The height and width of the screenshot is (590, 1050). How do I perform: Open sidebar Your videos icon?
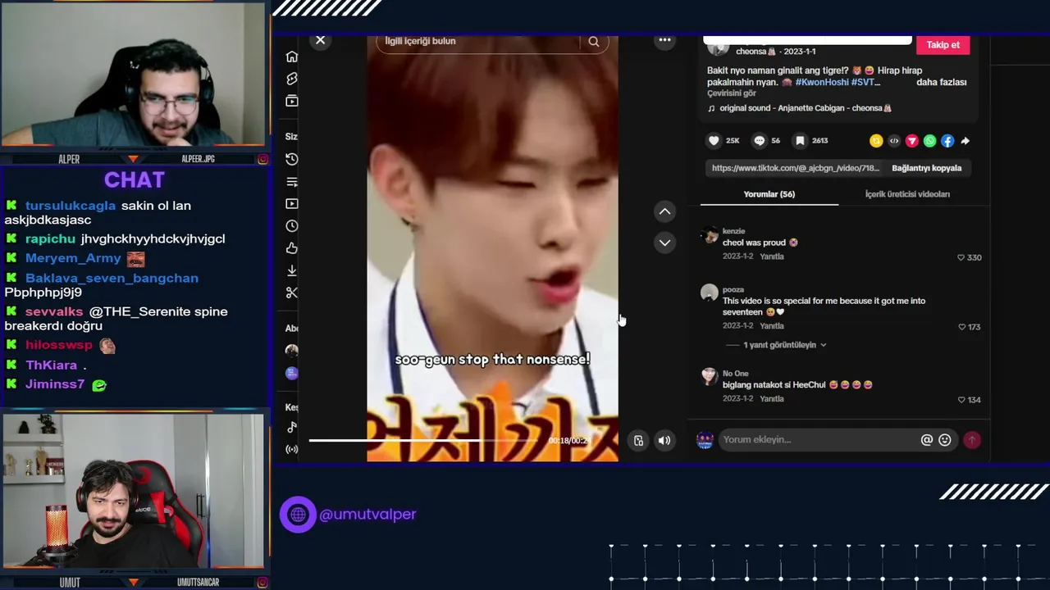point(292,204)
